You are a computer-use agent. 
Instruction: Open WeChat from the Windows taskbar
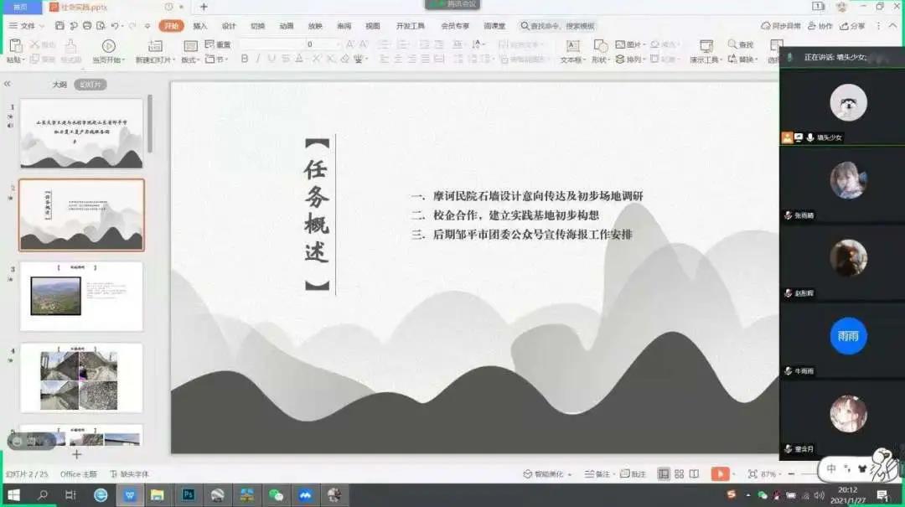[x=276, y=495]
